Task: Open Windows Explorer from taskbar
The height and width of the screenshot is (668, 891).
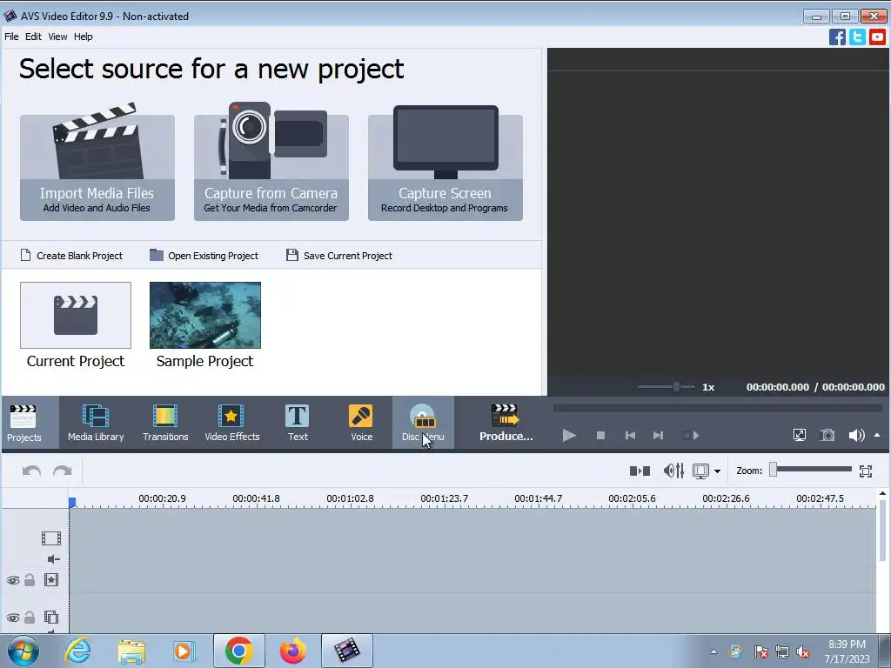Action: [131, 651]
